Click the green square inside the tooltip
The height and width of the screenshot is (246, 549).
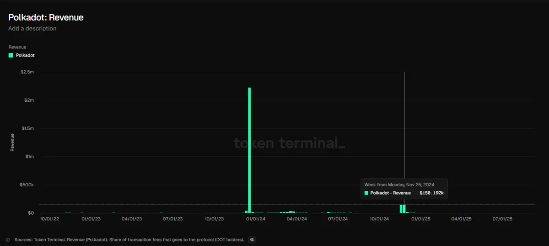click(x=366, y=193)
